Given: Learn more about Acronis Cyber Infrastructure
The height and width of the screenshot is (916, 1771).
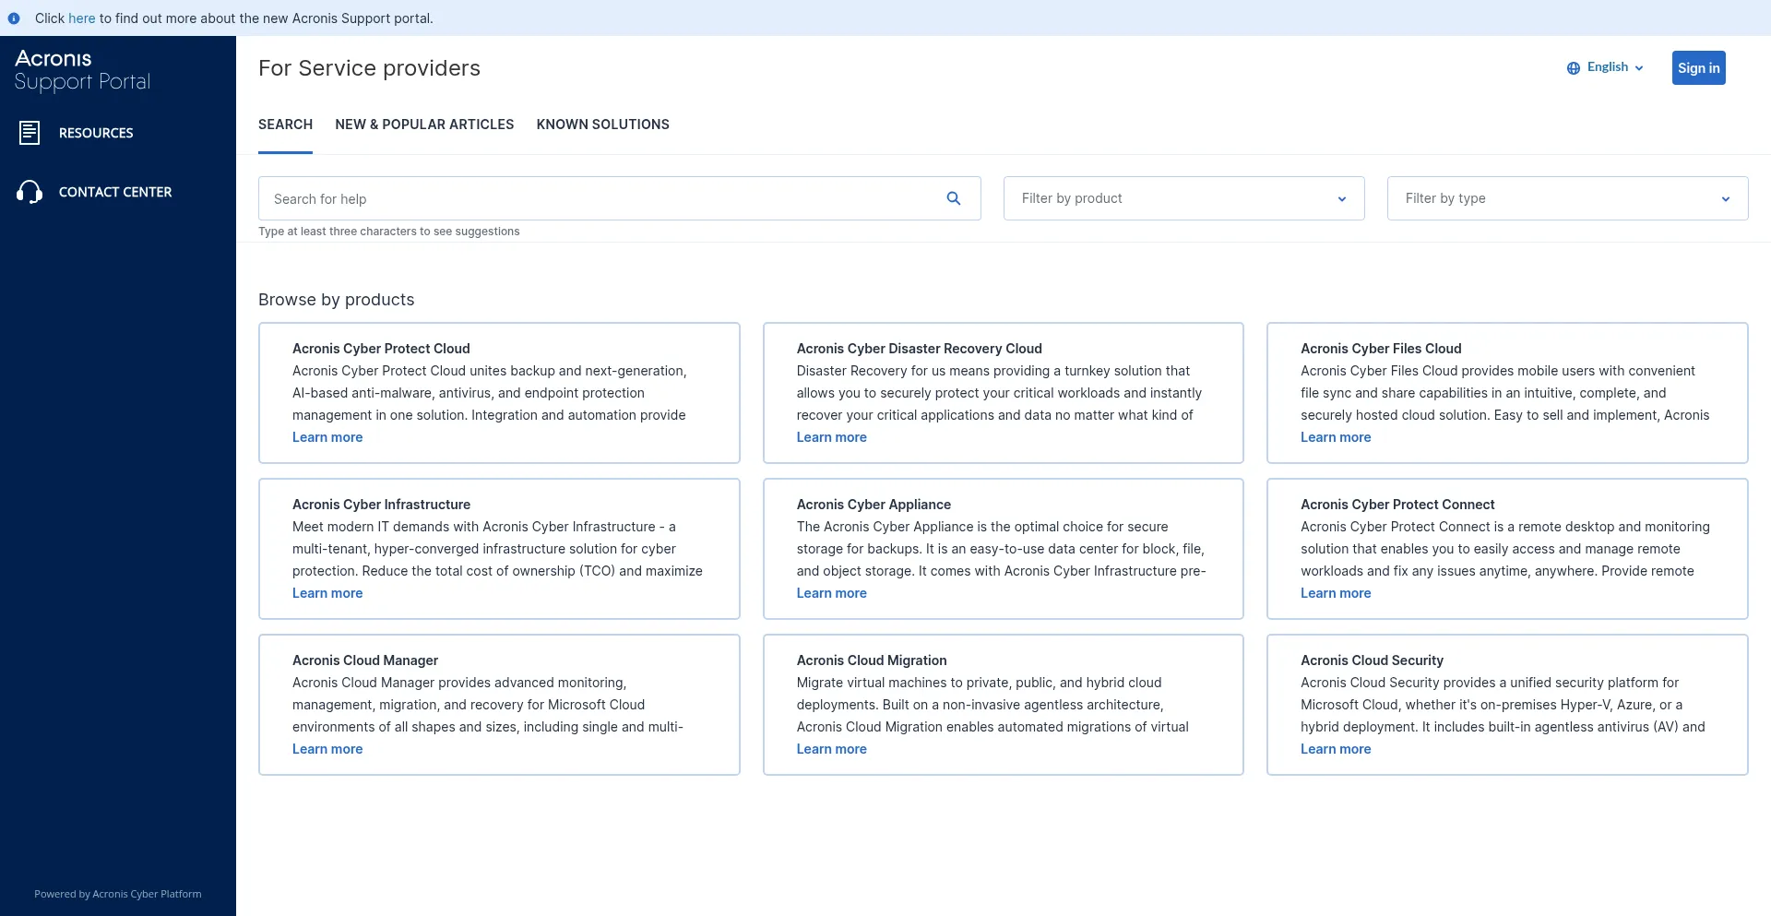Looking at the screenshot, I should pyautogui.click(x=327, y=593).
